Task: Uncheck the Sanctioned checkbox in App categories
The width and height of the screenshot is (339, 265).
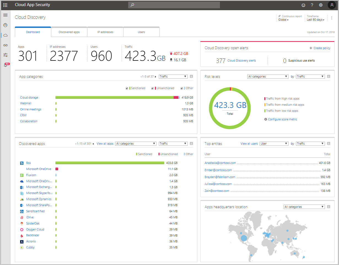Action: (x=127, y=88)
